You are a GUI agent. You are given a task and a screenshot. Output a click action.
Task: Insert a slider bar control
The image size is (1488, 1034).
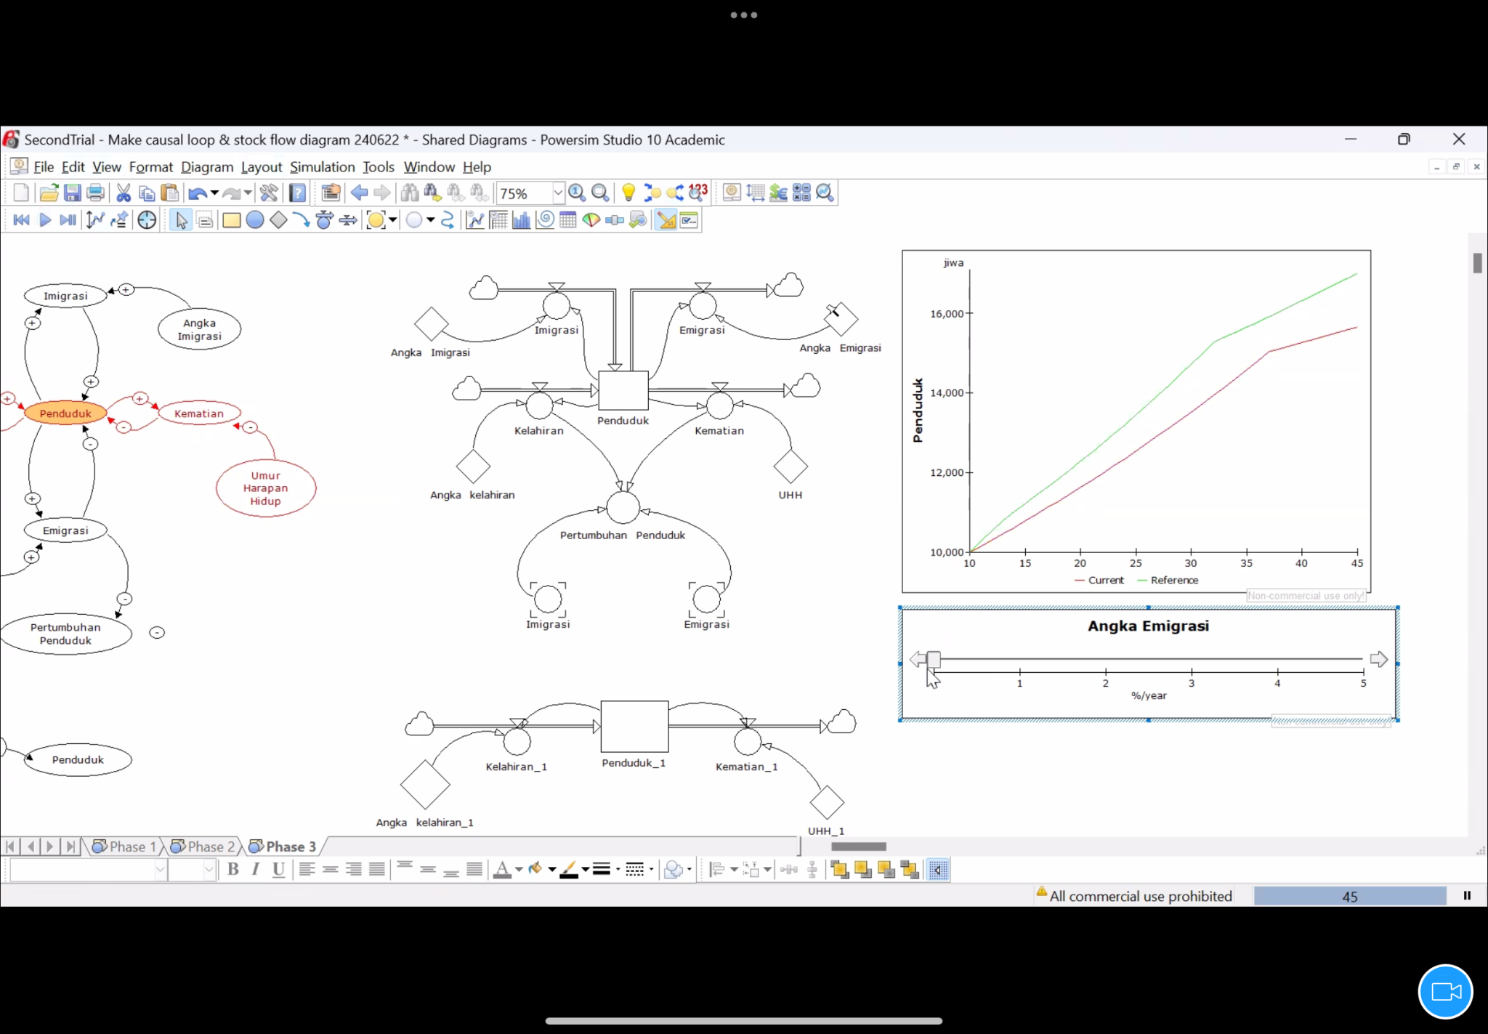point(615,220)
